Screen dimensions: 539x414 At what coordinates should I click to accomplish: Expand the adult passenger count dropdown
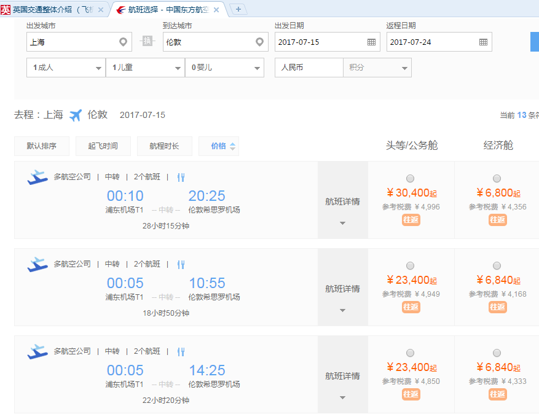coord(66,68)
